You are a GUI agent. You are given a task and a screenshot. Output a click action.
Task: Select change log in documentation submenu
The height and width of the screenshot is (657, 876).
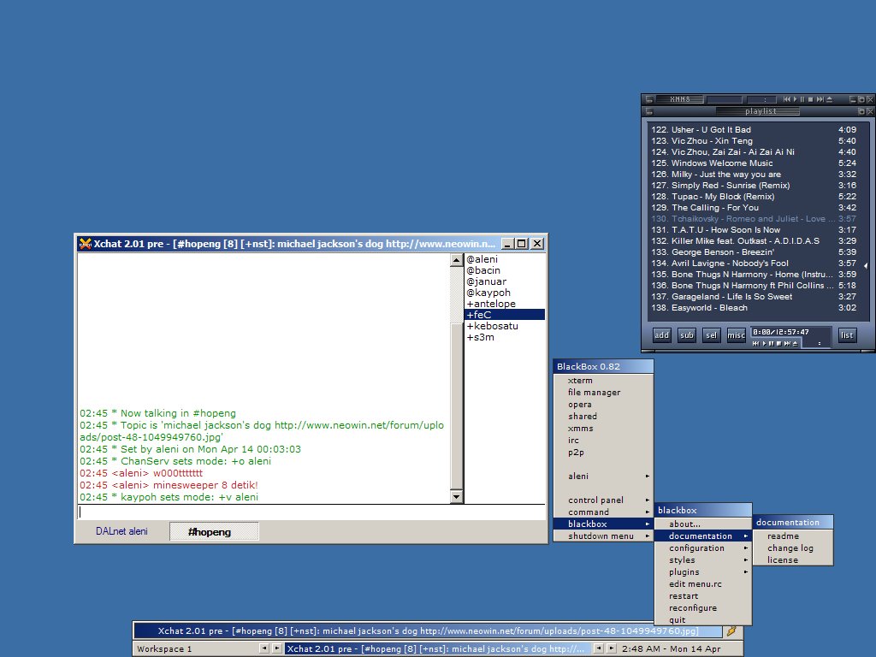click(x=793, y=548)
